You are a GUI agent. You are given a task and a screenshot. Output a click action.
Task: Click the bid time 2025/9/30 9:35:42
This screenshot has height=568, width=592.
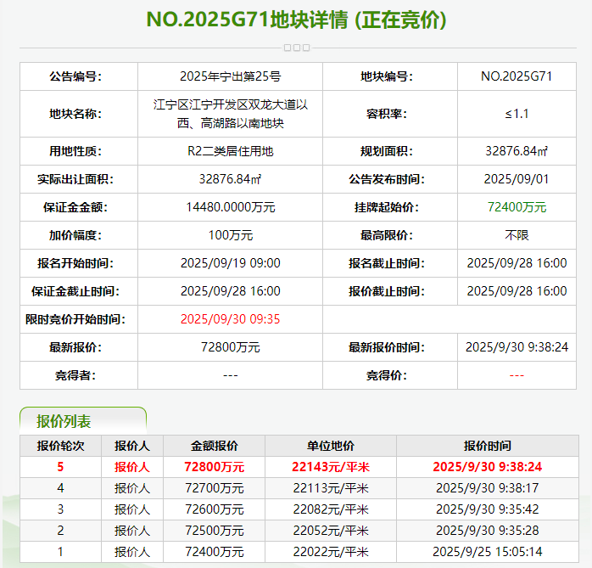click(488, 509)
